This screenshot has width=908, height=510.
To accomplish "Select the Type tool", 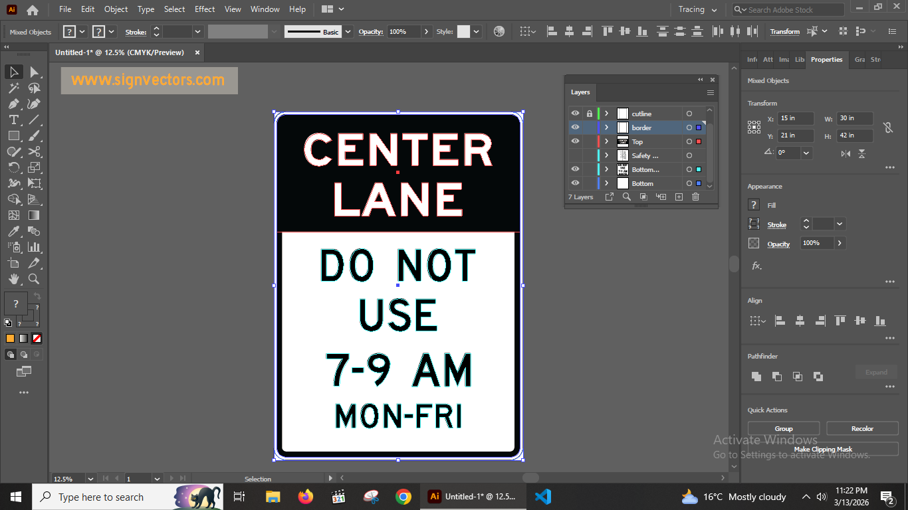I will [x=14, y=120].
